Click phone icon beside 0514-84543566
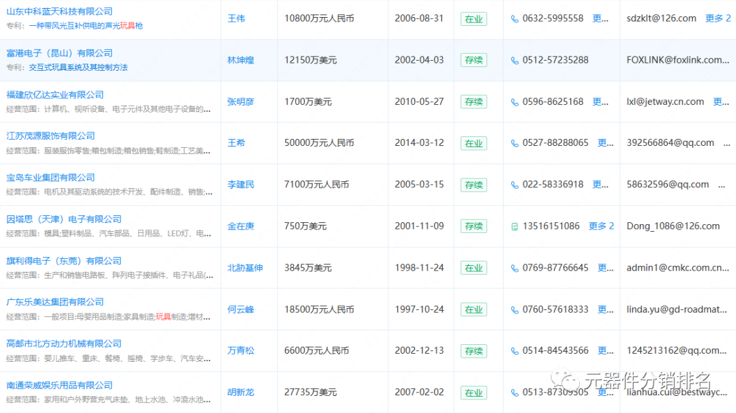This screenshot has width=736, height=413. click(515, 351)
